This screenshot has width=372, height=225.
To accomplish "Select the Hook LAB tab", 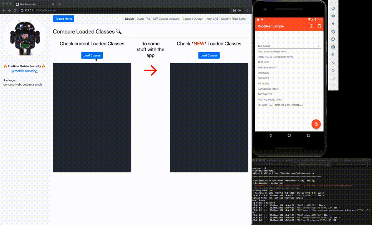I will pos(212,19).
